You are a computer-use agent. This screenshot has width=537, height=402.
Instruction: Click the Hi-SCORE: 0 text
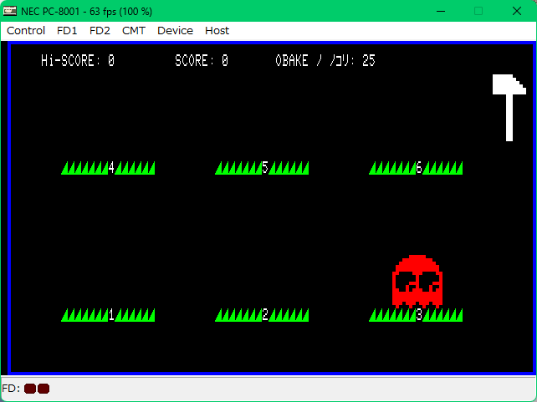78,60
